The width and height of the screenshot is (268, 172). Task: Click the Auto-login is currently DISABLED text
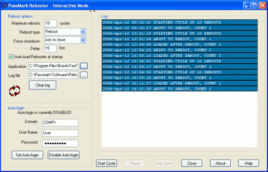point(44,113)
